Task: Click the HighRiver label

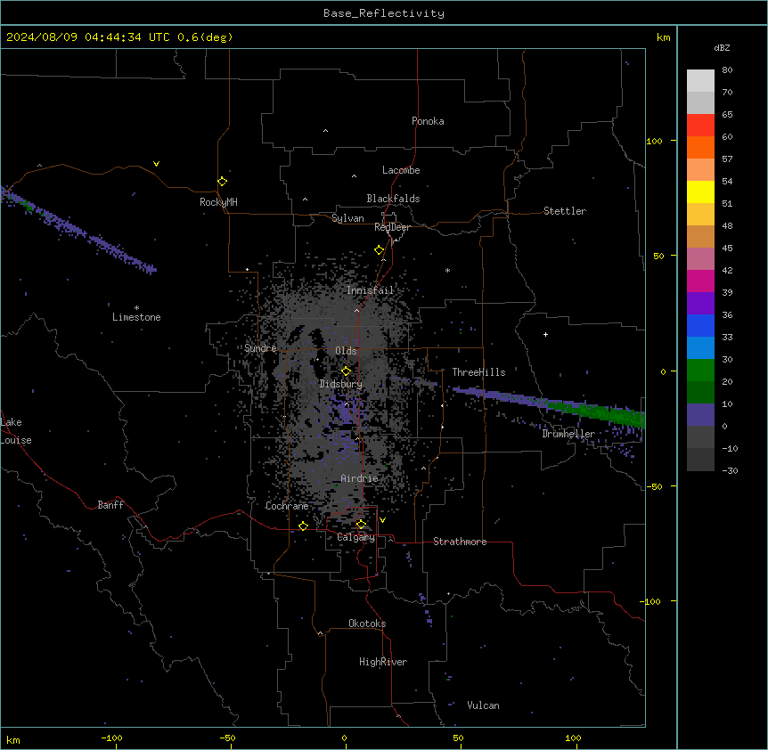Action: [383, 662]
